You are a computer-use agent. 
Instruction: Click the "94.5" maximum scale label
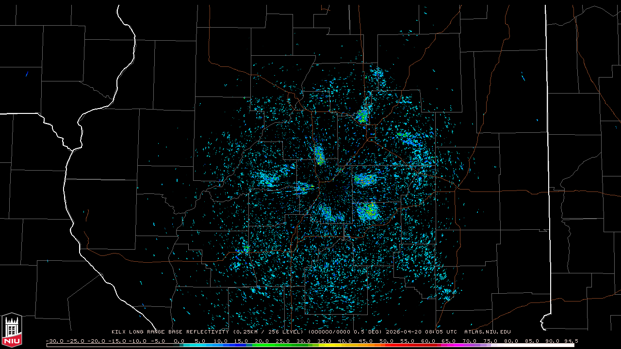click(x=572, y=341)
